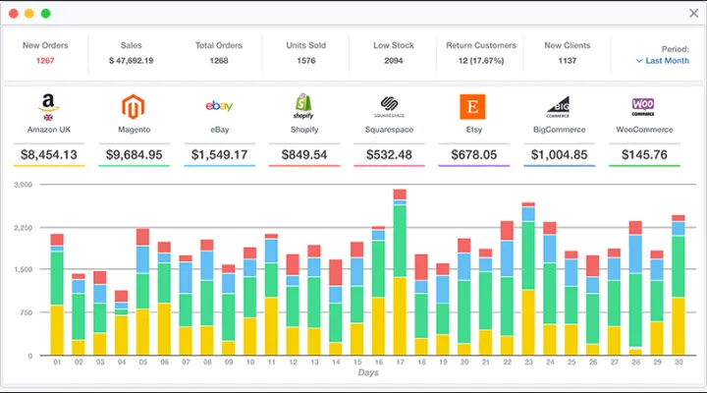The height and width of the screenshot is (393, 707).
Task: Click the green segment of day 20 bar
Action: pos(463,312)
